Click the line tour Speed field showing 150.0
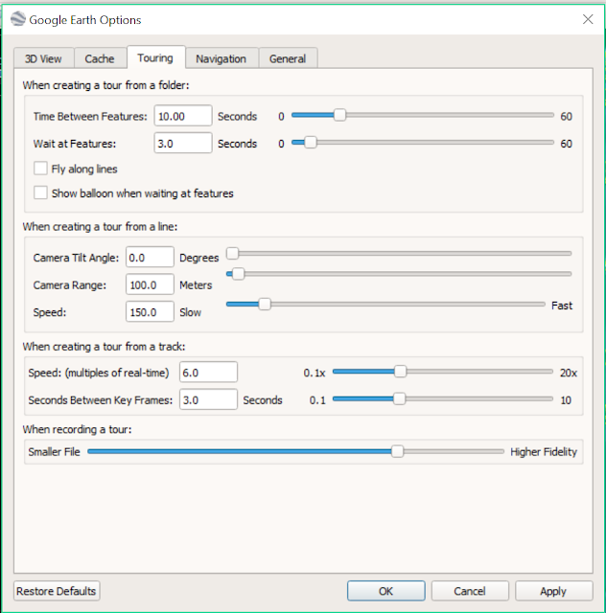The height and width of the screenshot is (613, 606). 150,312
